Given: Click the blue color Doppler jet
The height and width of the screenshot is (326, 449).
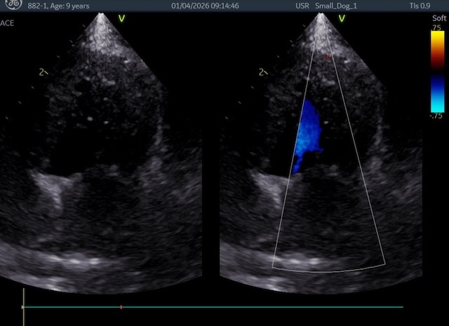Looking at the screenshot, I should click(x=307, y=133).
